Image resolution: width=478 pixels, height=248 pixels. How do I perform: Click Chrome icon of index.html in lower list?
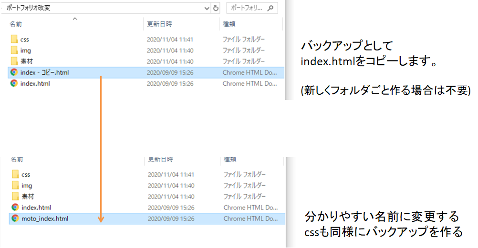(x=15, y=207)
